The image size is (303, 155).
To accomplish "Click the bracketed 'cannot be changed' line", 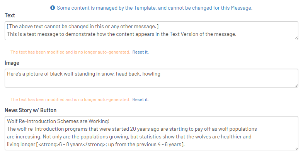I will click(x=83, y=26).
